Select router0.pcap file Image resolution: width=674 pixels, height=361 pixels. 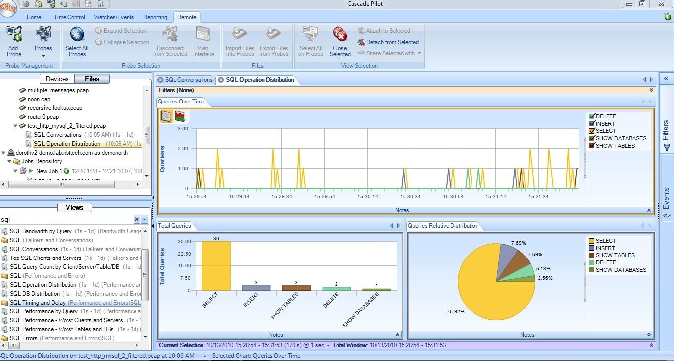[43, 117]
